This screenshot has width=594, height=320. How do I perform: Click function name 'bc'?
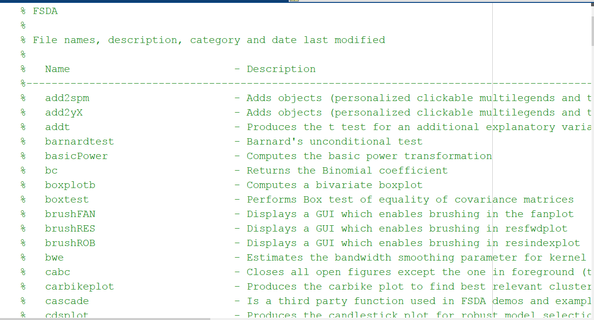(51, 171)
